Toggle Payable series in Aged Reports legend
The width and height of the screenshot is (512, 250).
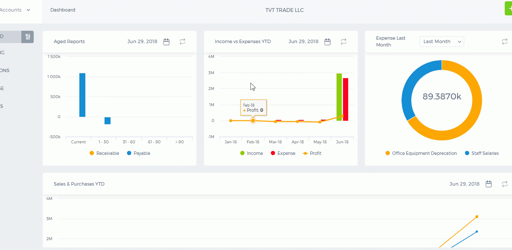point(139,153)
